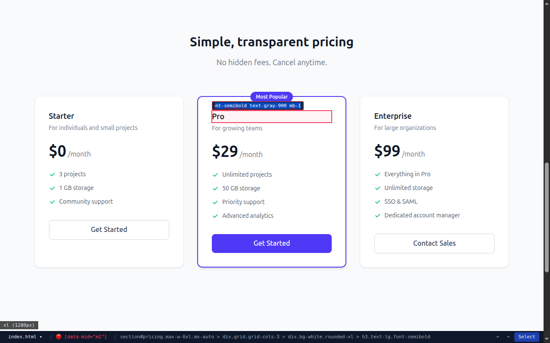Click Get Started on the Pro plan

pyautogui.click(x=272, y=244)
